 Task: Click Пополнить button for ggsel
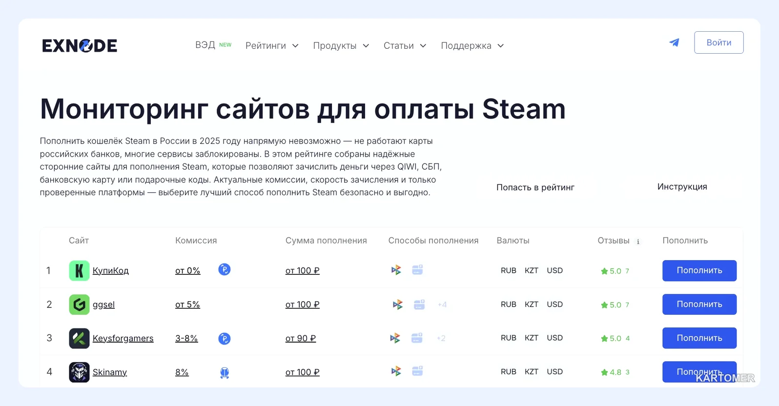699,304
